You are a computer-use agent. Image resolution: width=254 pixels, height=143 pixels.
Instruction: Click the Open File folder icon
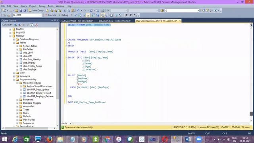tap(17, 11)
